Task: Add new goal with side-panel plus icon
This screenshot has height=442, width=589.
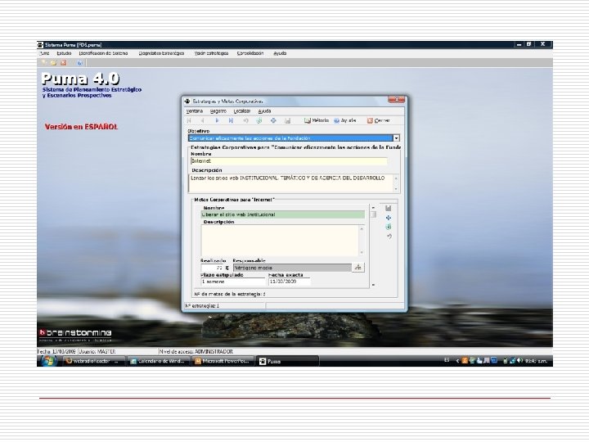Action: 389,218
